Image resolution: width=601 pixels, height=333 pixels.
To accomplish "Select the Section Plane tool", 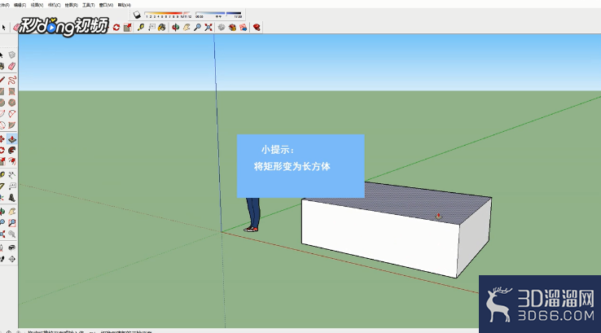I will pos(12,259).
